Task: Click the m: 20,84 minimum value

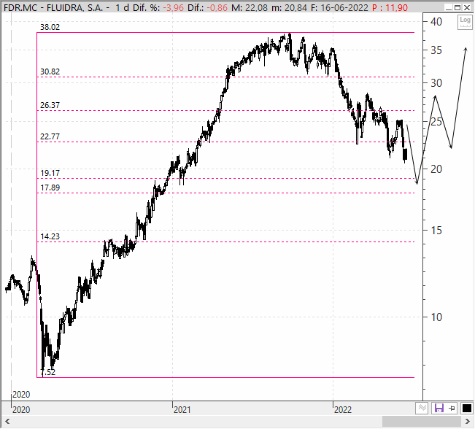Action: point(289,8)
